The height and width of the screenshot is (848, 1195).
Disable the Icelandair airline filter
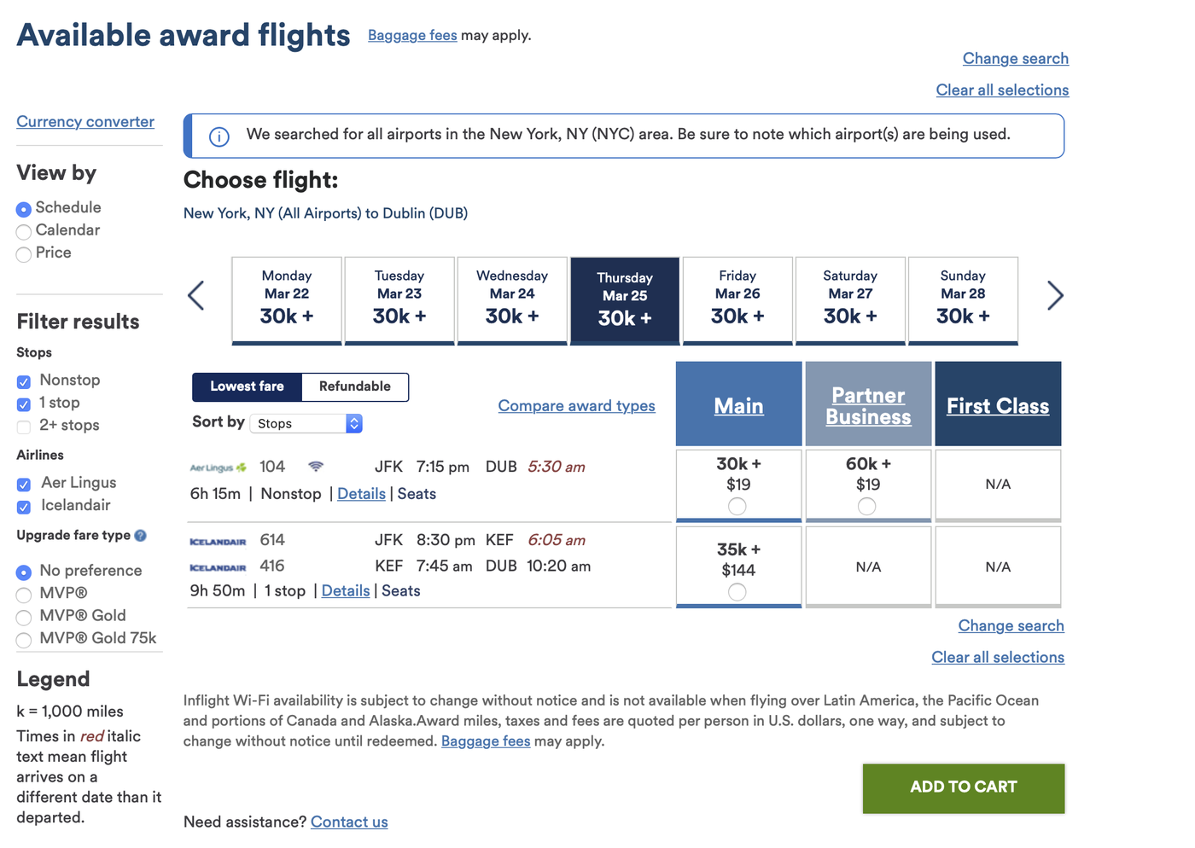[x=23, y=507]
